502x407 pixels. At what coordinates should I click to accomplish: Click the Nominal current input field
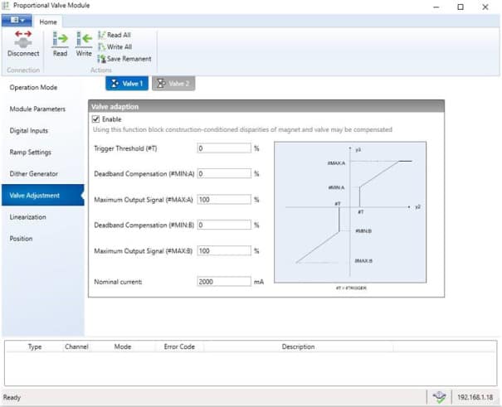click(223, 281)
